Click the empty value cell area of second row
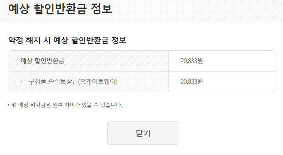This screenshot has height=155, width=283. [238, 81]
